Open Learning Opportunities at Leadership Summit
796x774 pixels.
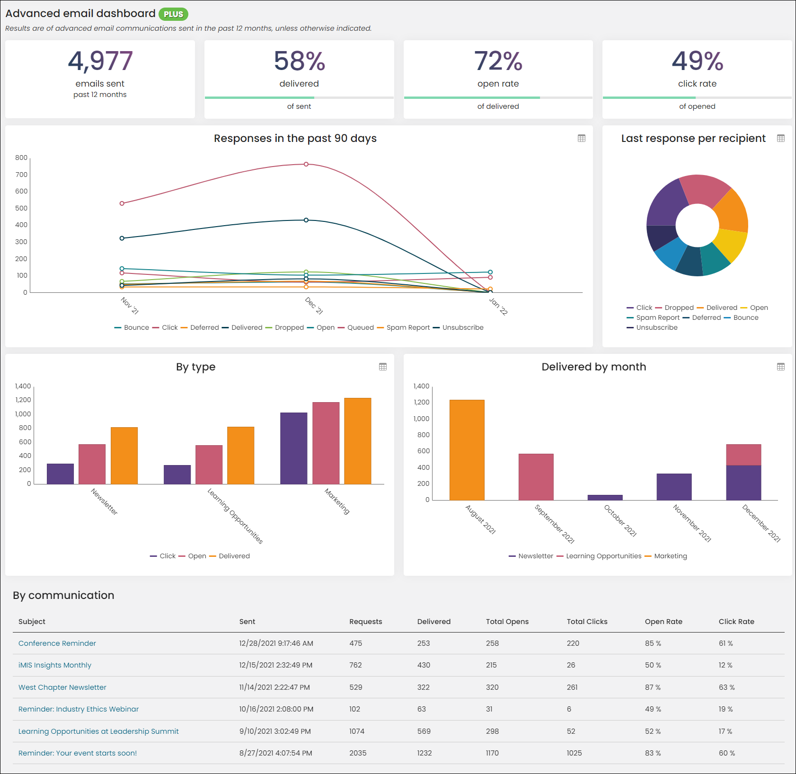[x=98, y=731]
